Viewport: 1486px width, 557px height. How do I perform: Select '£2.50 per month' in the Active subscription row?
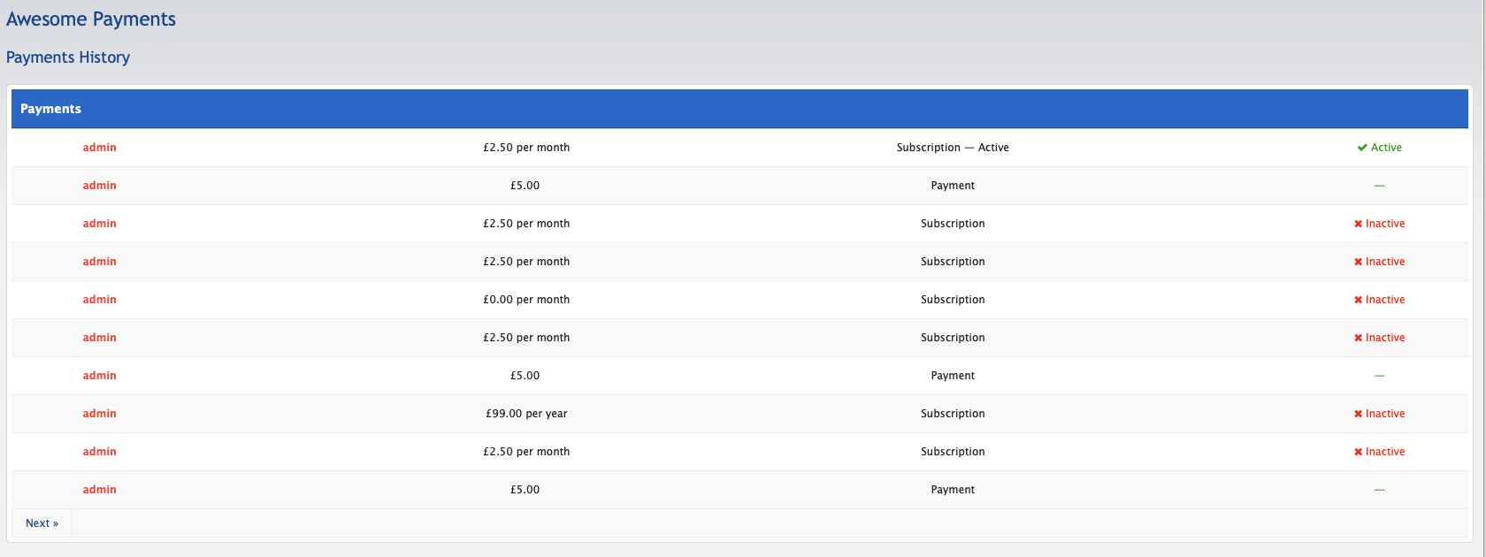click(x=526, y=148)
